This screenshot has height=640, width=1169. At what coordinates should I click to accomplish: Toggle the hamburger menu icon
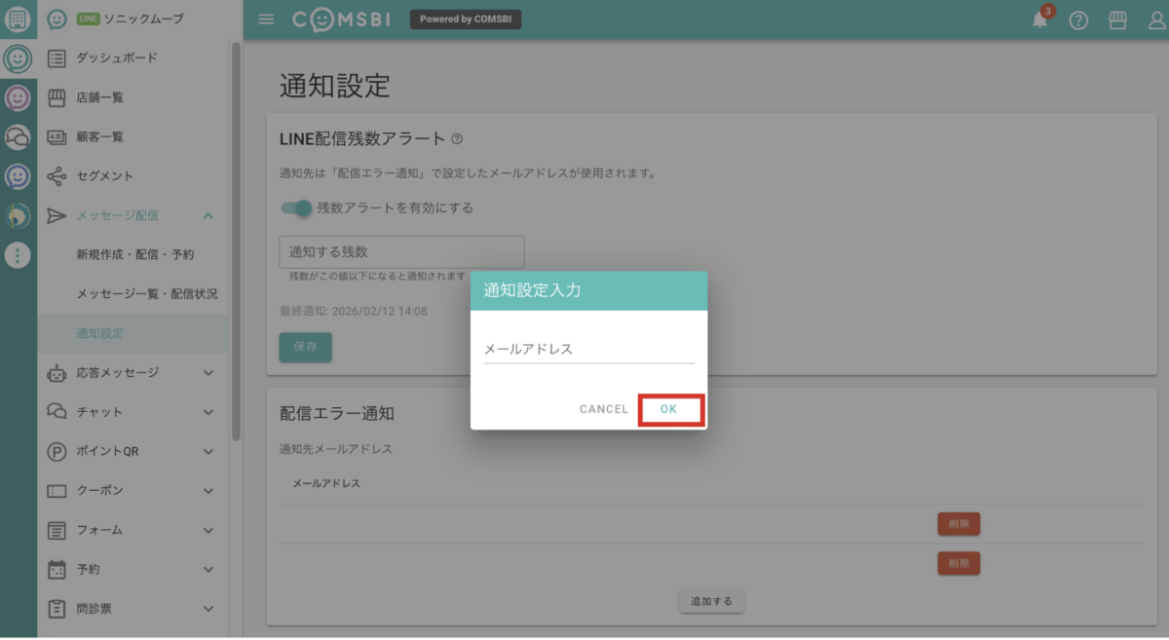tap(266, 19)
